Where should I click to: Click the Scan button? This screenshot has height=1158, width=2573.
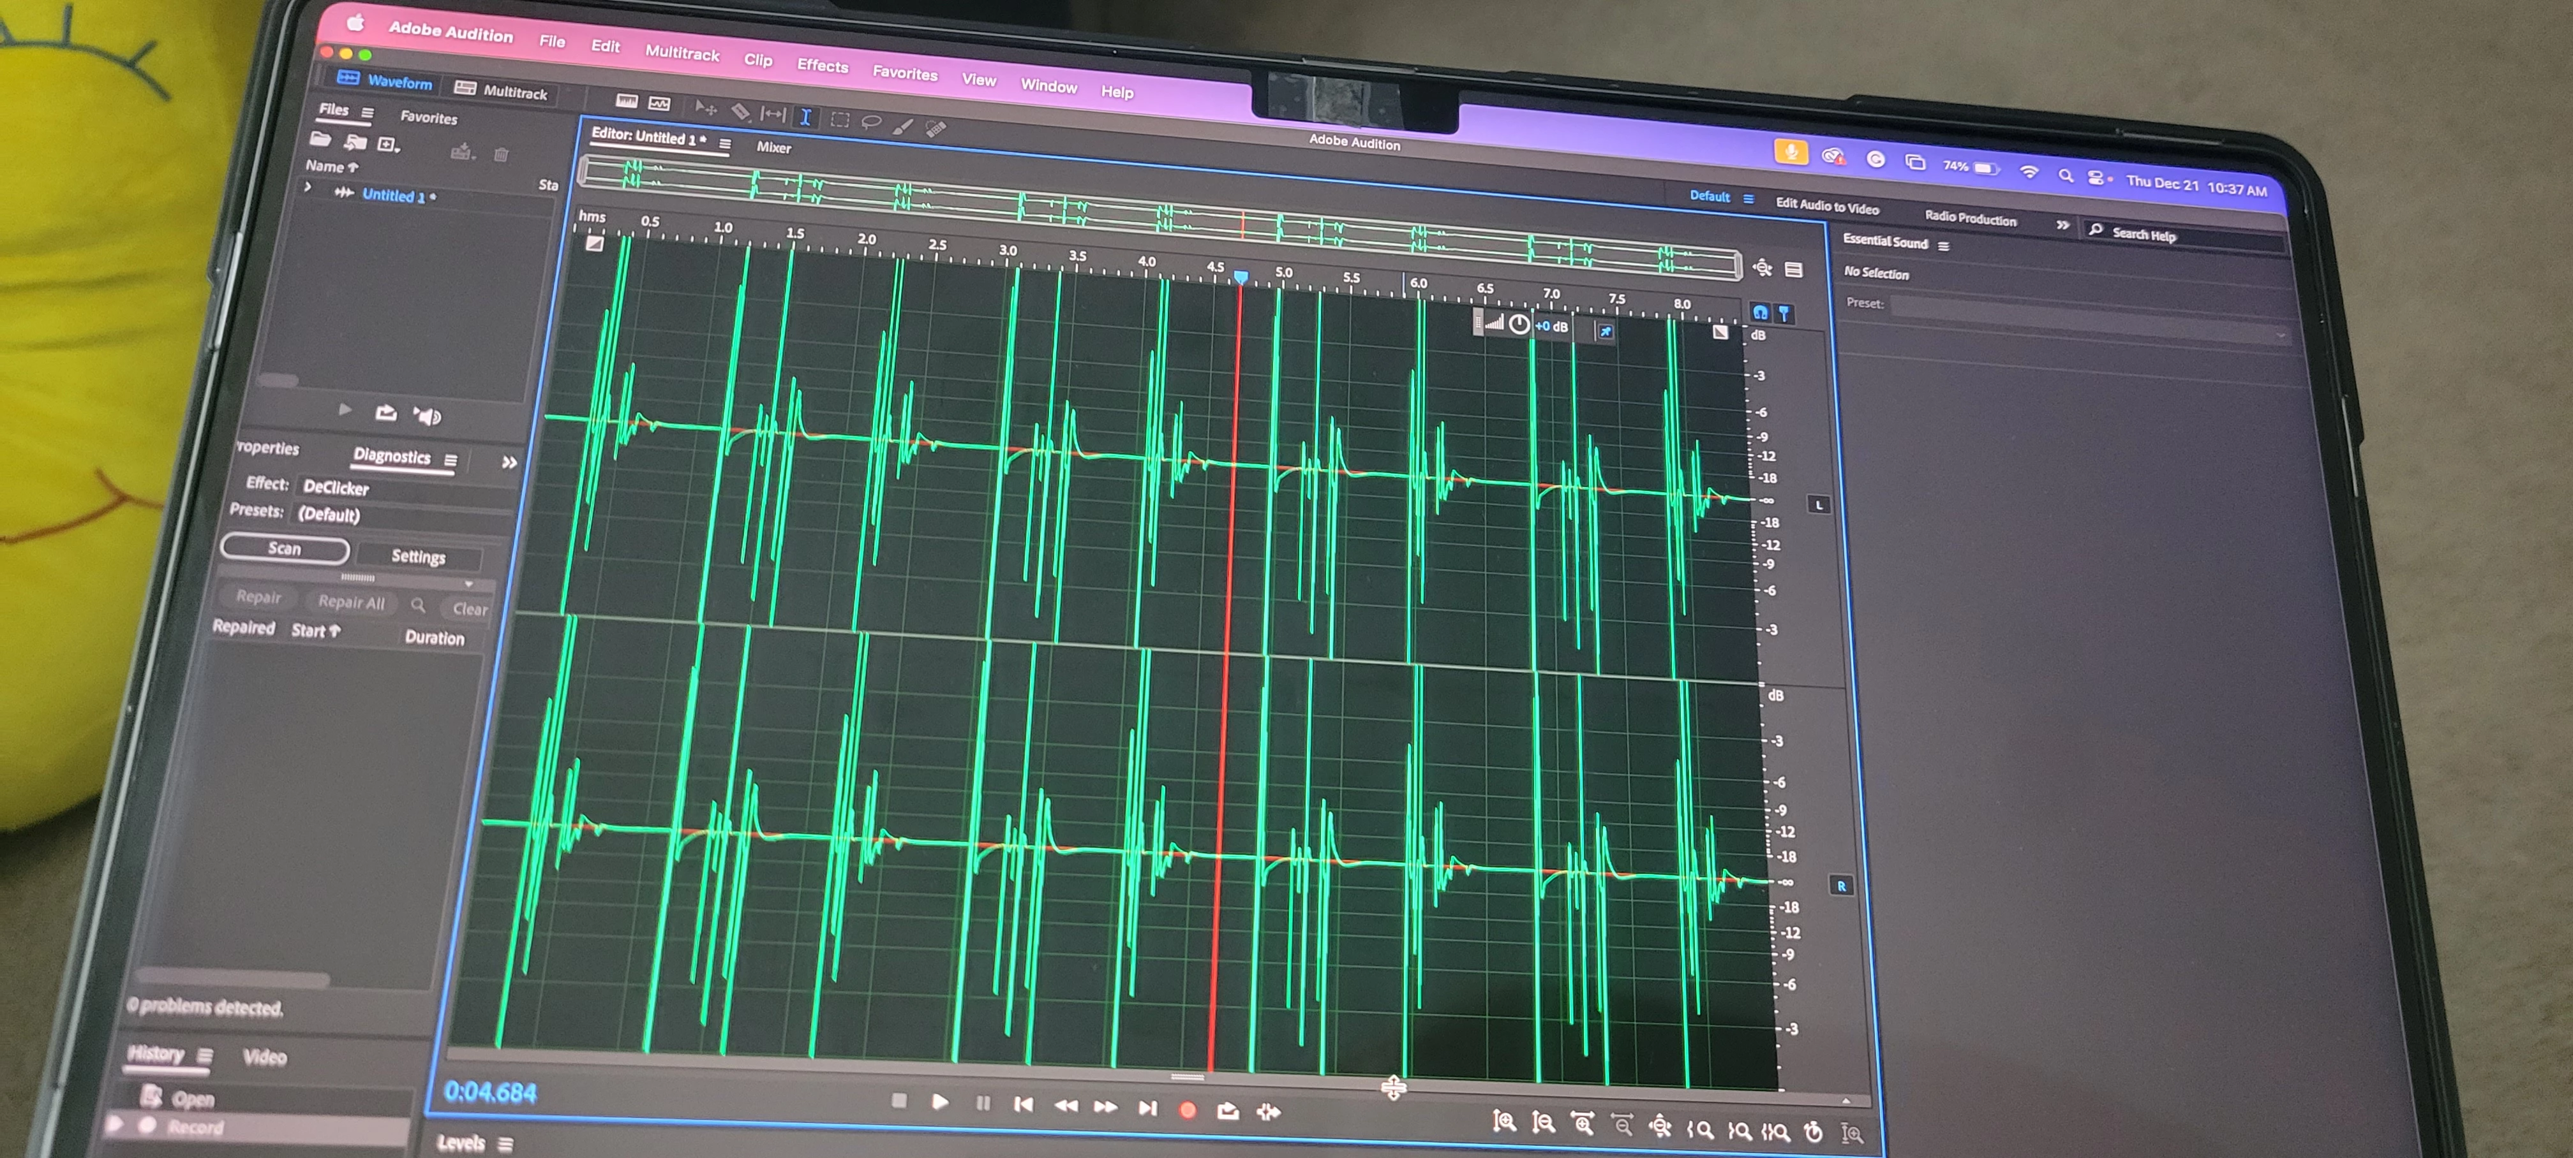coord(285,549)
